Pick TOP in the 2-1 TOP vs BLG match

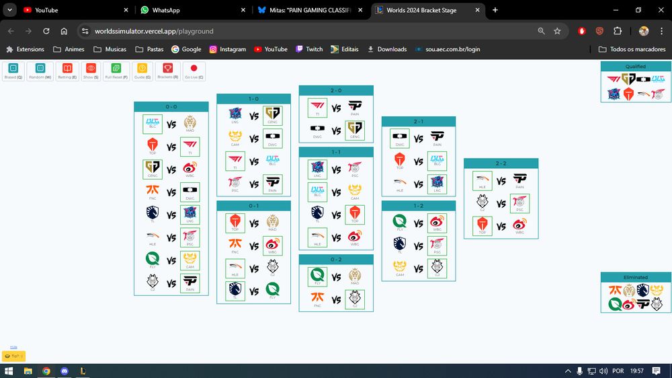[400, 161]
